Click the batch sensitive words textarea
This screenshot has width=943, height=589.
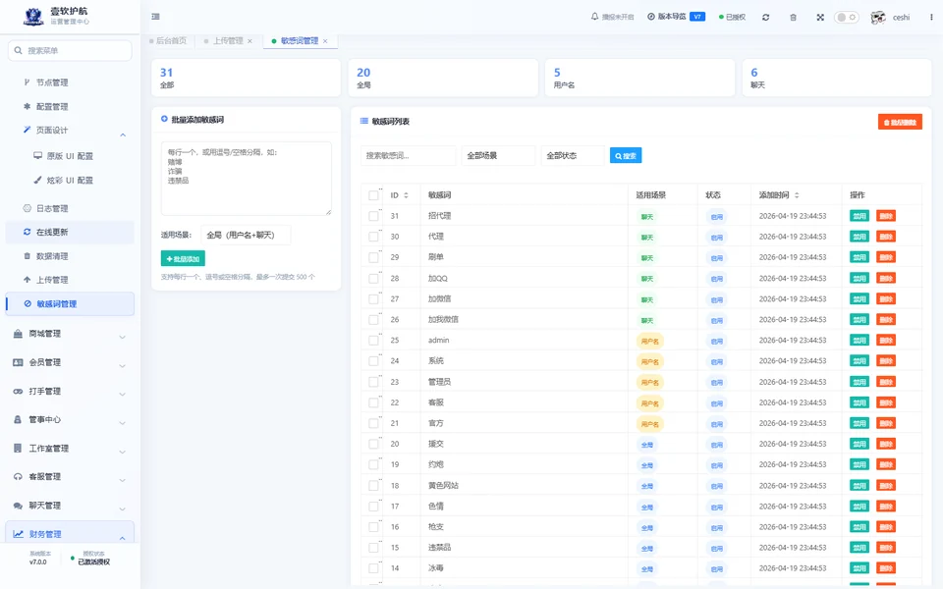click(x=246, y=179)
